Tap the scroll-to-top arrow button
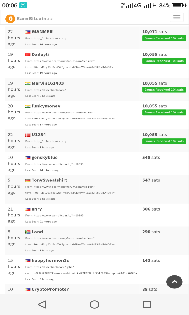The width and height of the screenshot is (189, 315). pyautogui.click(x=174, y=282)
